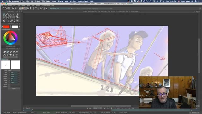Toggle the Step connection box
Screen dimensions: 202x114
pos(9,82)
